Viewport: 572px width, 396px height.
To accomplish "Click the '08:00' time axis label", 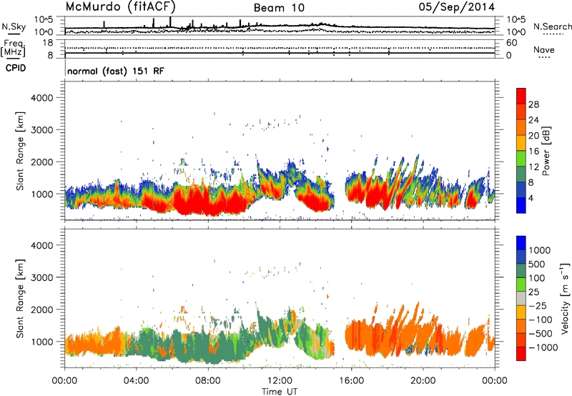I will click(x=207, y=381).
